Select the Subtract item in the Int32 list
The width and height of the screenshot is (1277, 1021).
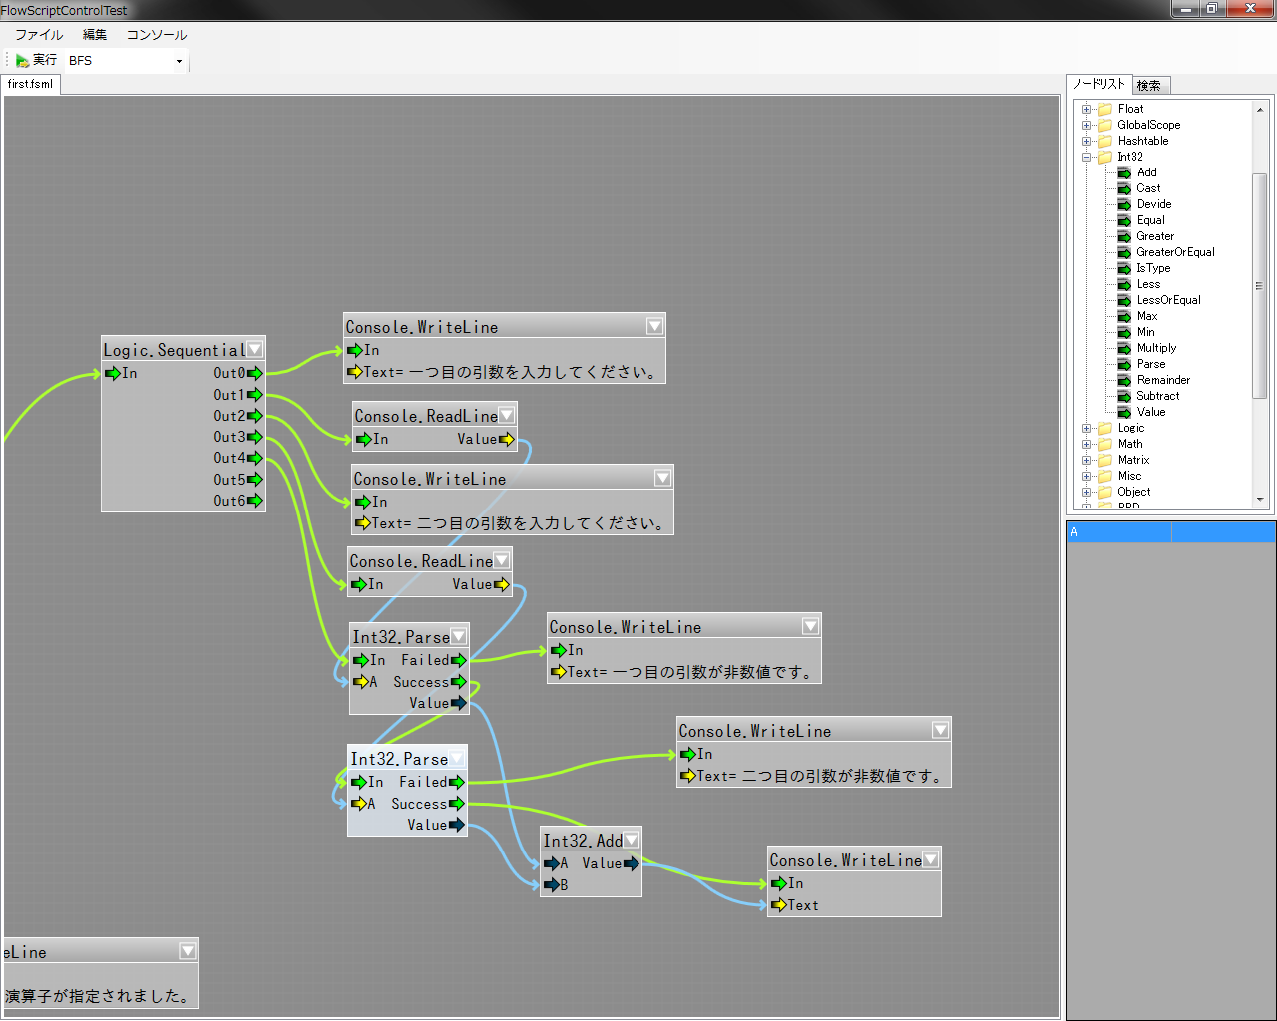point(1157,396)
